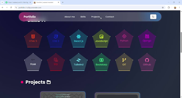Open the left project card thumbnail
182x98 pixels.
coord(63,95)
